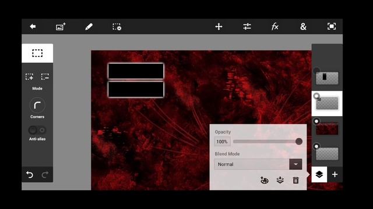Image resolution: width=373 pixels, height=209 pixels.
Task: Click the plus icon in the top toolbar
Action: coord(219,27)
